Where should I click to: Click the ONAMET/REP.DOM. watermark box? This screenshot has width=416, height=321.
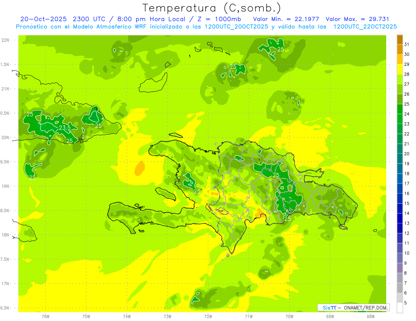(353, 307)
